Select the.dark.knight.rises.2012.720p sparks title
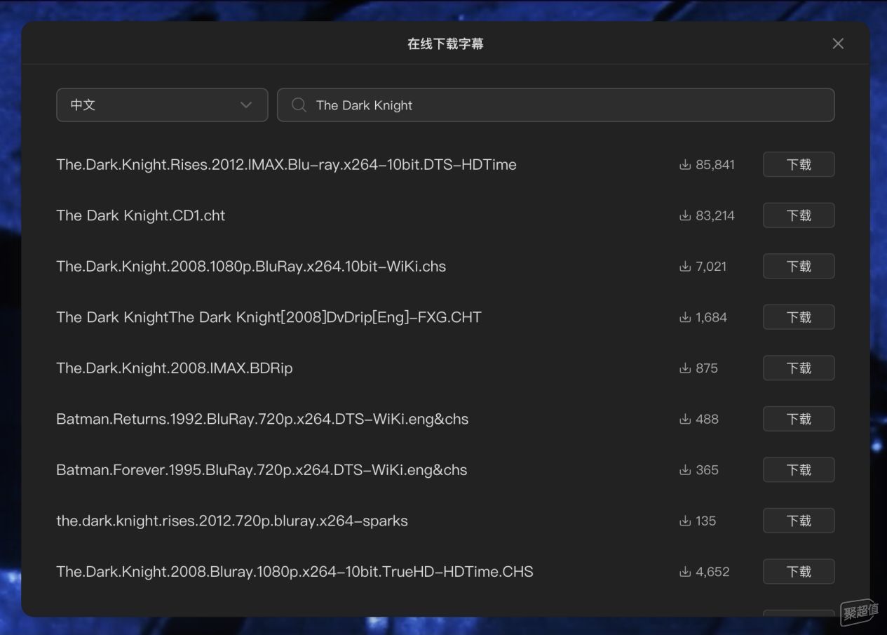The width and height of the screenshot is (887, 635). [x=232, y=521]
